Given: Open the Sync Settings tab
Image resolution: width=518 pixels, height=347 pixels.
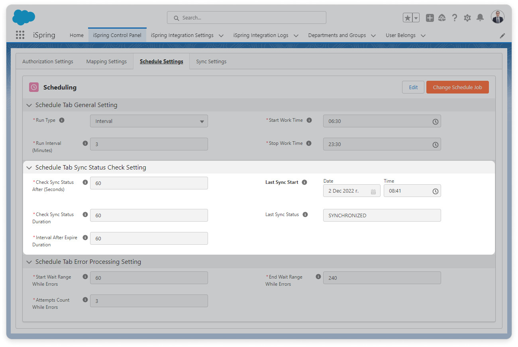Looking at the screenshot, I should click(211, 62).
